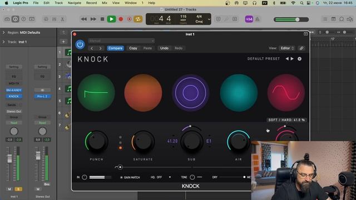356x200 pixels.
Task: Click the orange Saturate orb
Action: pos(143,93)
